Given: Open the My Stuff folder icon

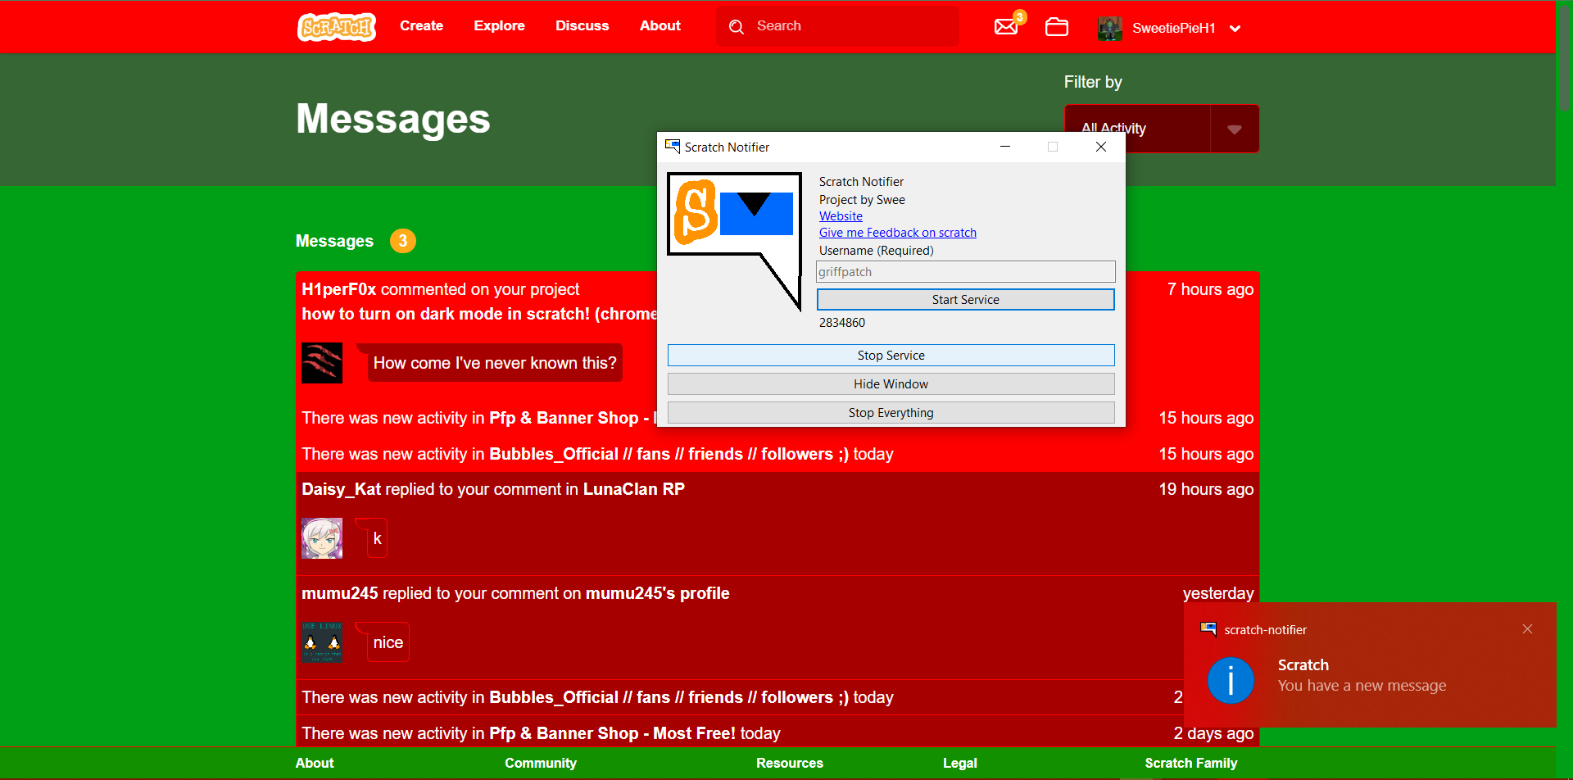Looking at the screenshot, I should click(x=1056, y=27).
